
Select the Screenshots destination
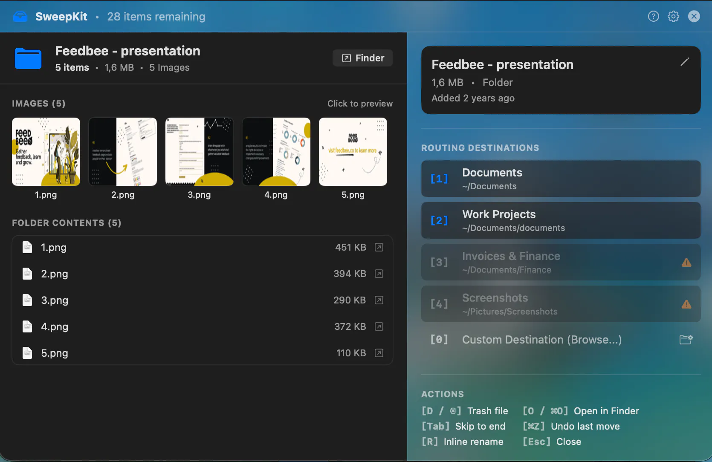561,304
